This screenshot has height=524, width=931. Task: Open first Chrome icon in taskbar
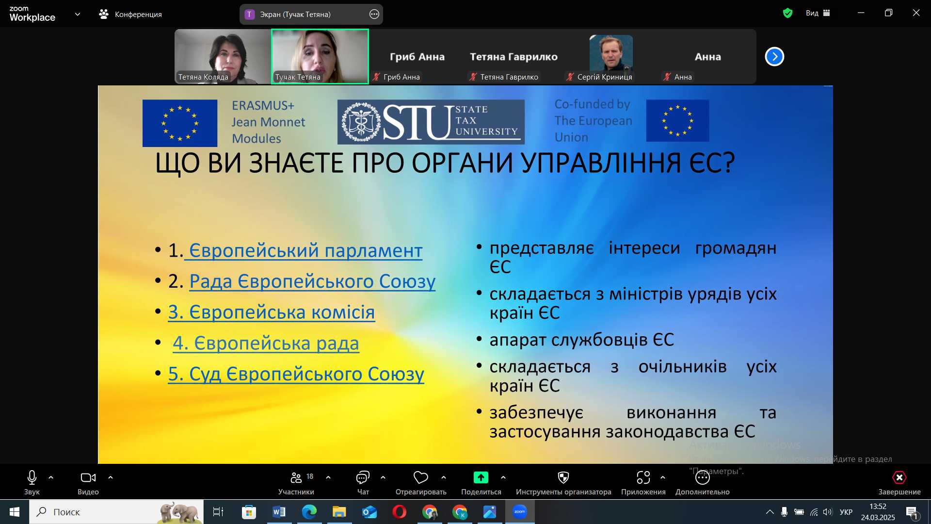[x=430, y=512]
